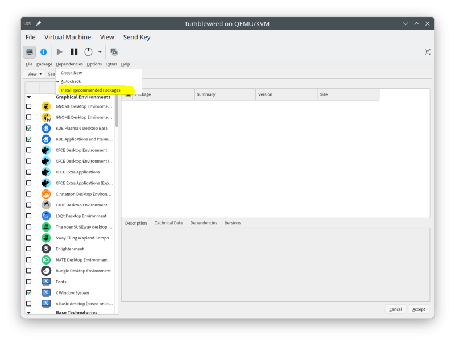Sort by Summary column header
This screenshot has width=455, height=343.
pyautogui.click(x=225, y=94)
